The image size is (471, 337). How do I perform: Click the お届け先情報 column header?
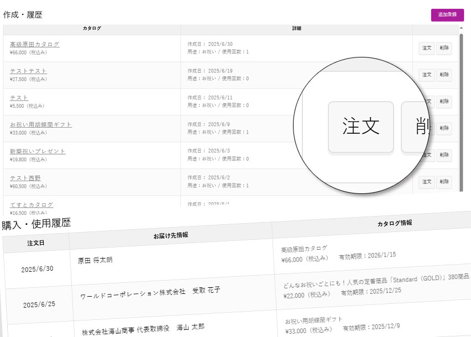click(x=170, y=235)
